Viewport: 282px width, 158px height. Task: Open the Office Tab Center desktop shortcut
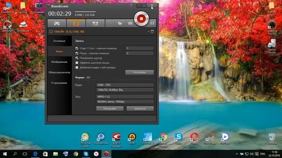click(85, 140)
